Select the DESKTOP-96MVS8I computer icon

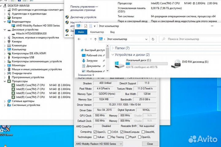point(5,6)
